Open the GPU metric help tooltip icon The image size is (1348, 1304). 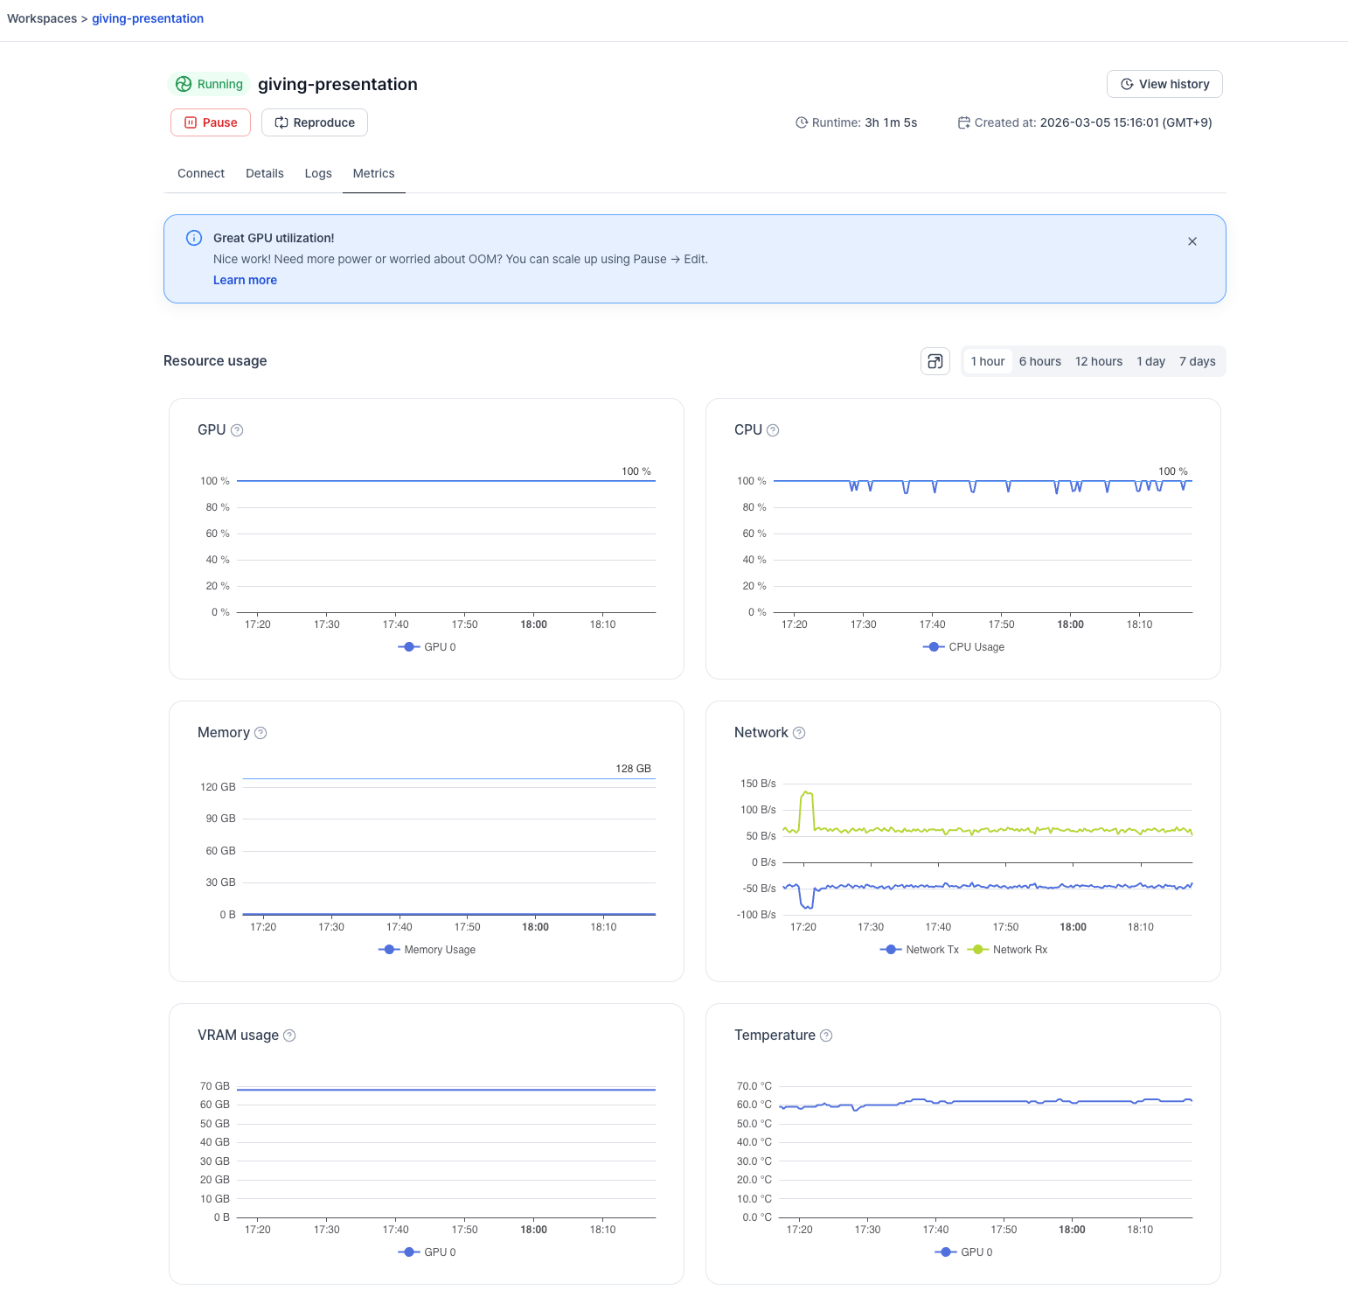(238, 429)
